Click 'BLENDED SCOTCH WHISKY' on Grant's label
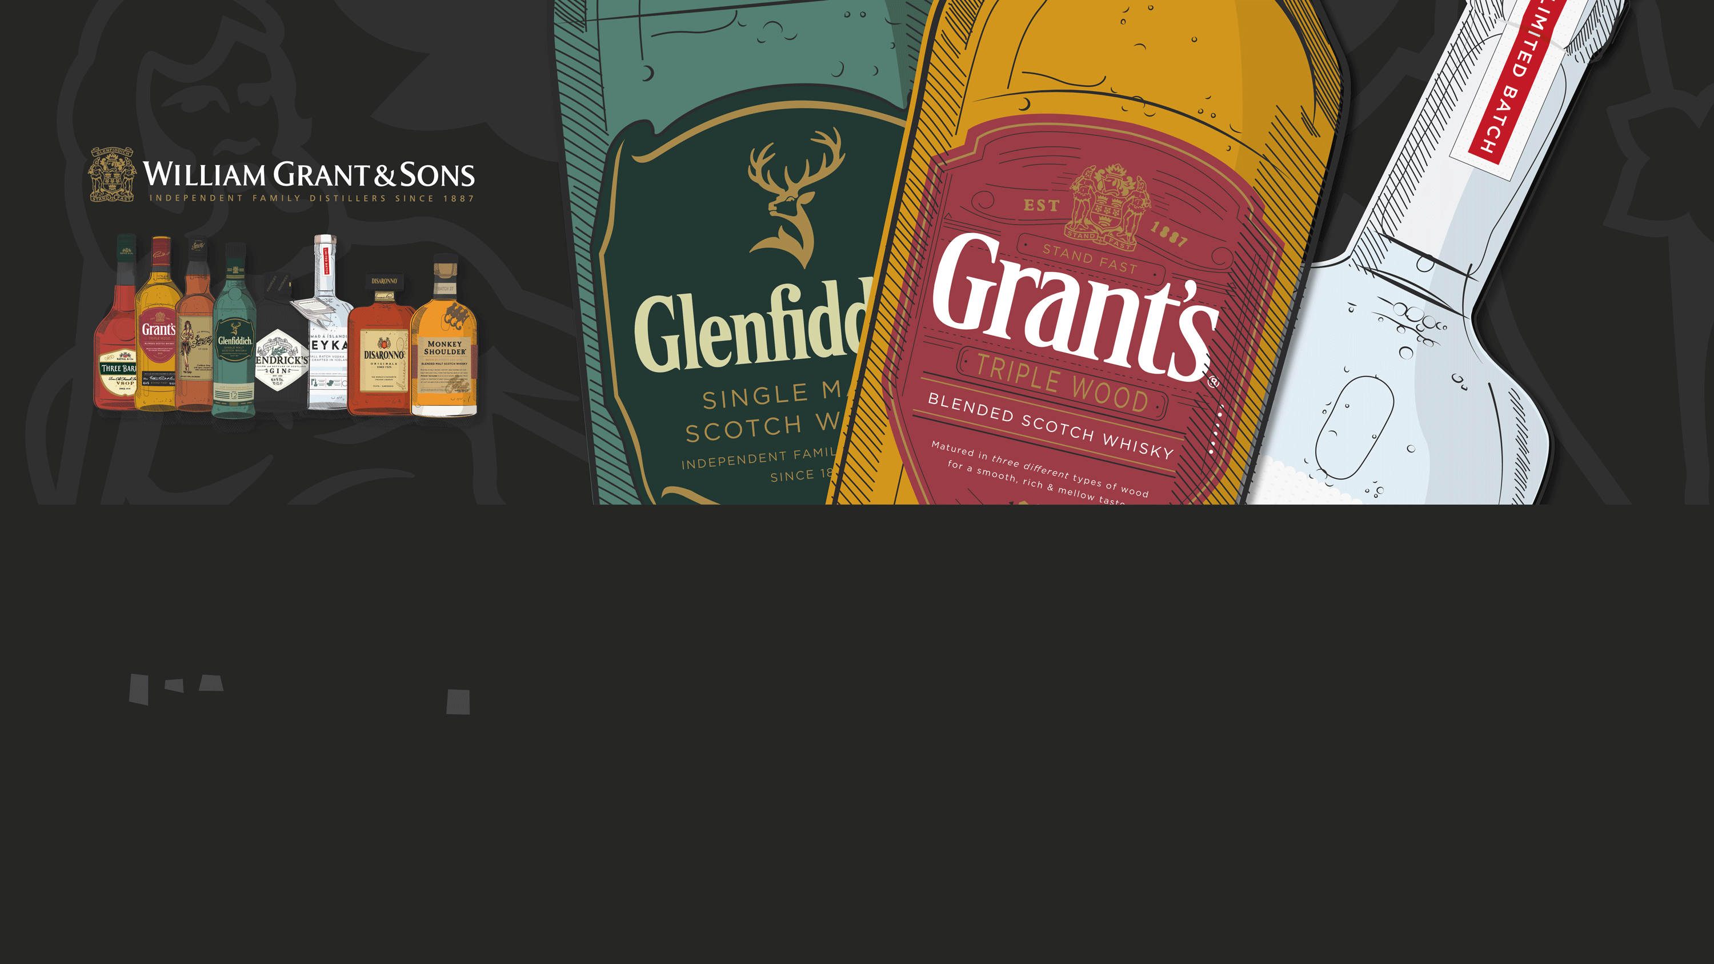Screen dimensions: 1714x964 (1051, 426)
